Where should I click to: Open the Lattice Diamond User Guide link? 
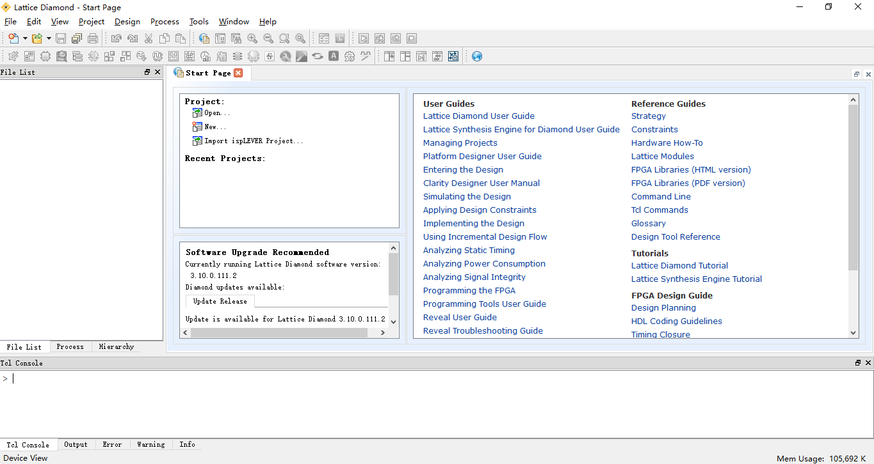(478, 116)
